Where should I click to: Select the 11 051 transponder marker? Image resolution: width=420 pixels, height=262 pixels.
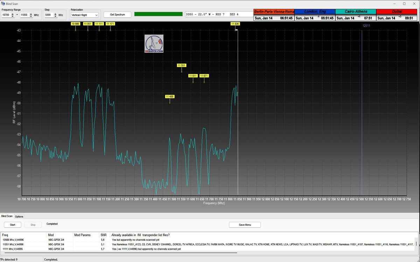click(87, 24)
